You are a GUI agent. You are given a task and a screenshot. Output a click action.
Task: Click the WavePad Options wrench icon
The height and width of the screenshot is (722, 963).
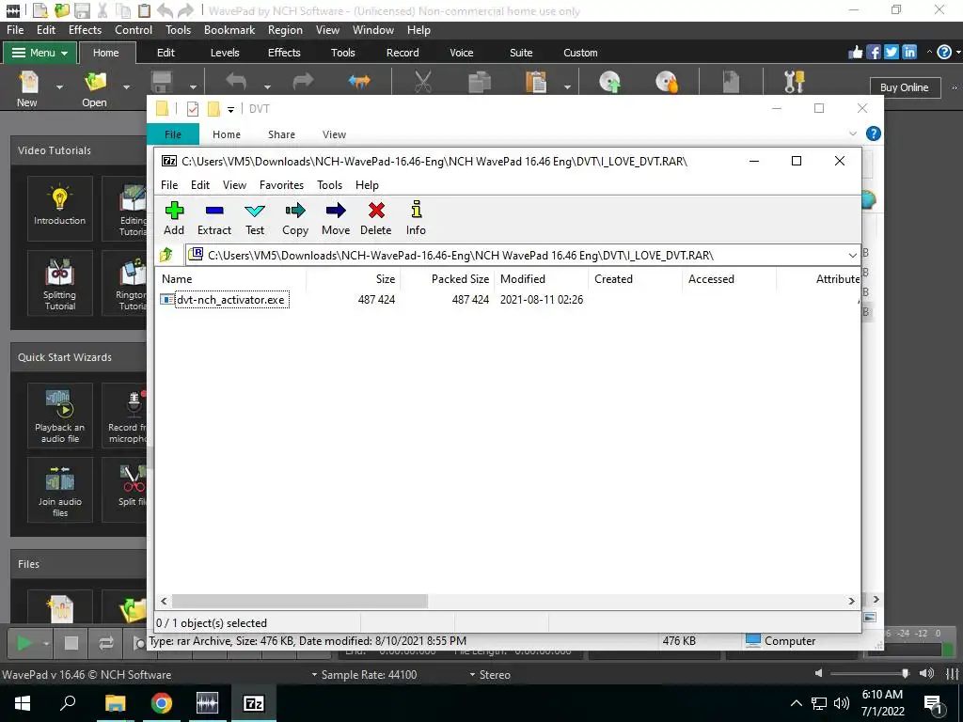point(794,82)
